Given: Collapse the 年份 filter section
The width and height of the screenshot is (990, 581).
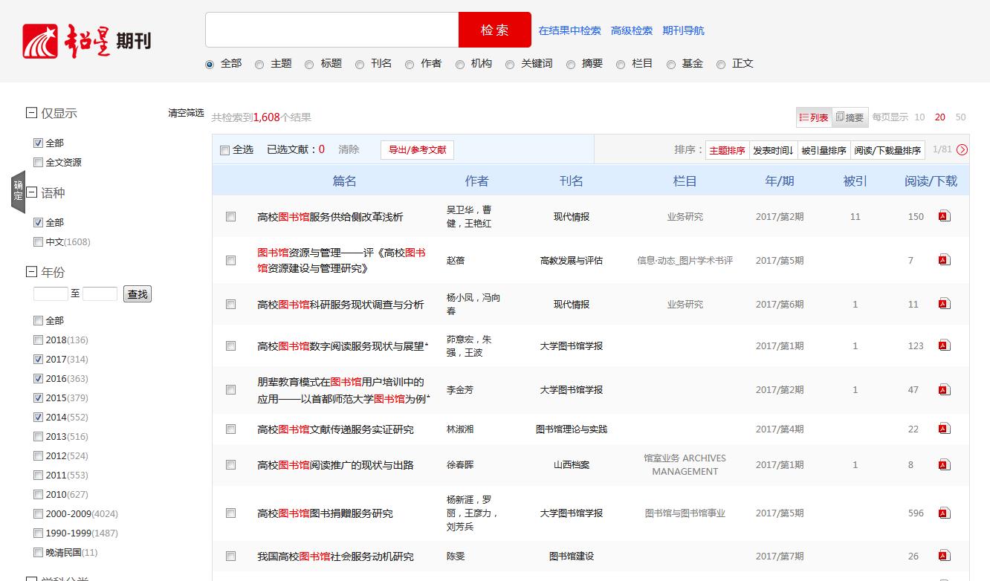Looking at the screenshot, I should (x=31, y=272).
